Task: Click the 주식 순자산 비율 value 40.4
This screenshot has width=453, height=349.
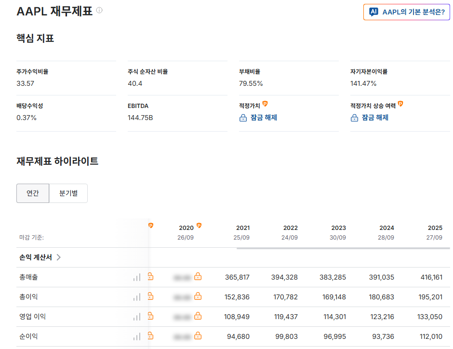Action: point(135,83)
